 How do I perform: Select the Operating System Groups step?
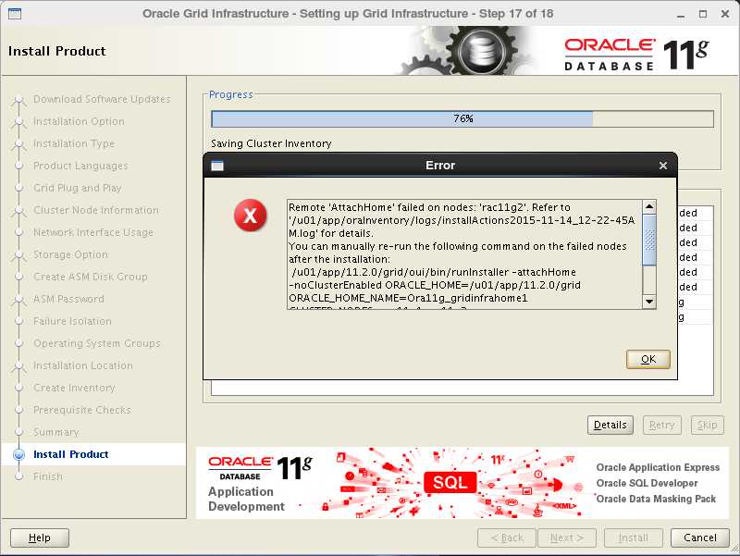coord(97,343)
